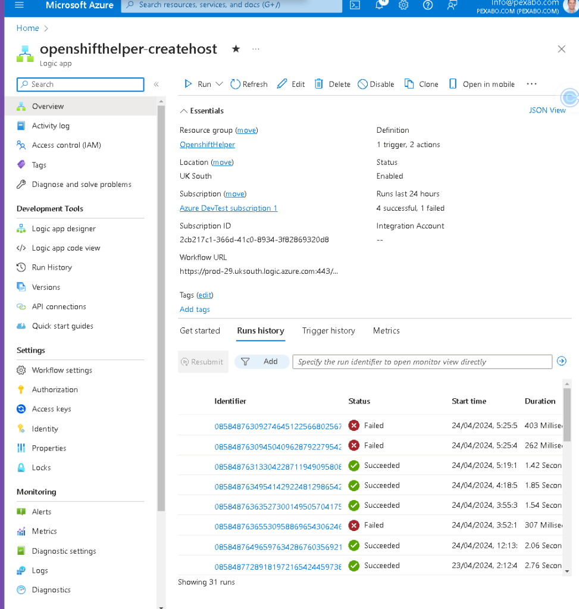Switch to the Trigger history tab
579x609 pixels.
click(x=328, y=330)
